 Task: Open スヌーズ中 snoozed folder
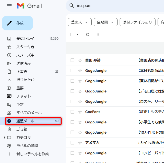[33, 55]
